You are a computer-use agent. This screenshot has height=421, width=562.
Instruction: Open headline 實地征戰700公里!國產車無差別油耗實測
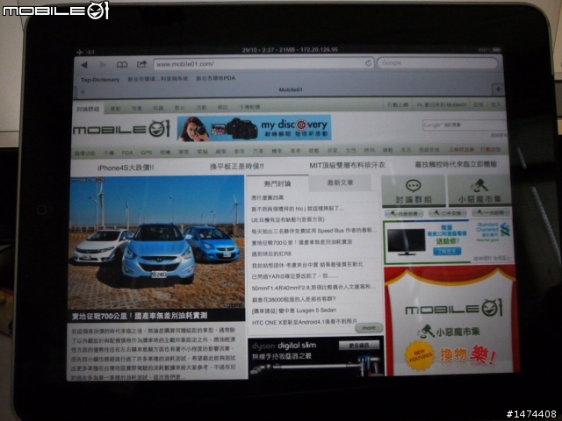coord(140,316)
